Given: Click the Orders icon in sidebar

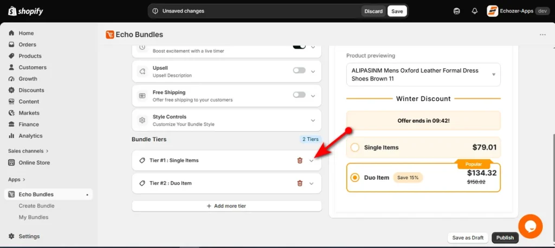Looking at the screenshot, I should 12,44.
